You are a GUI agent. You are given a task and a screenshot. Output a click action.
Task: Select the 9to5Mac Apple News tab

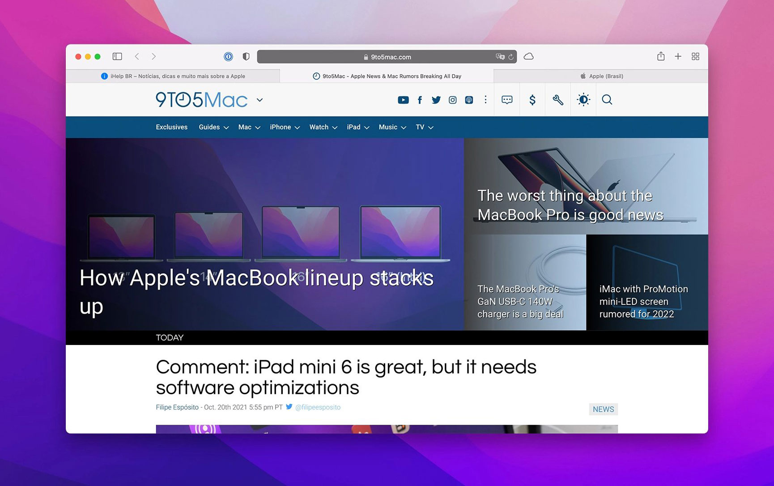[387, 76]
